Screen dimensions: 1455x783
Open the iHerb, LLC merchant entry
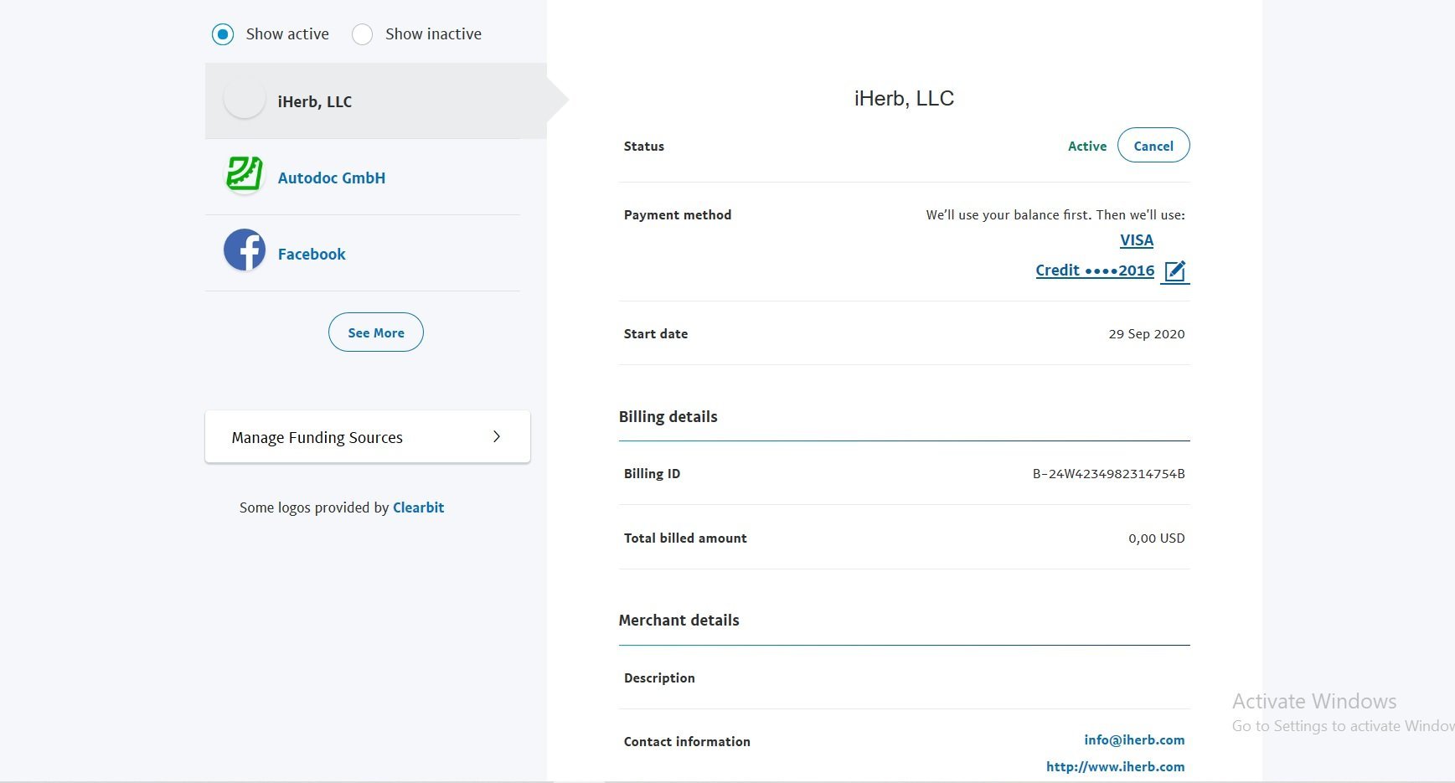click(x=315, y=101)
